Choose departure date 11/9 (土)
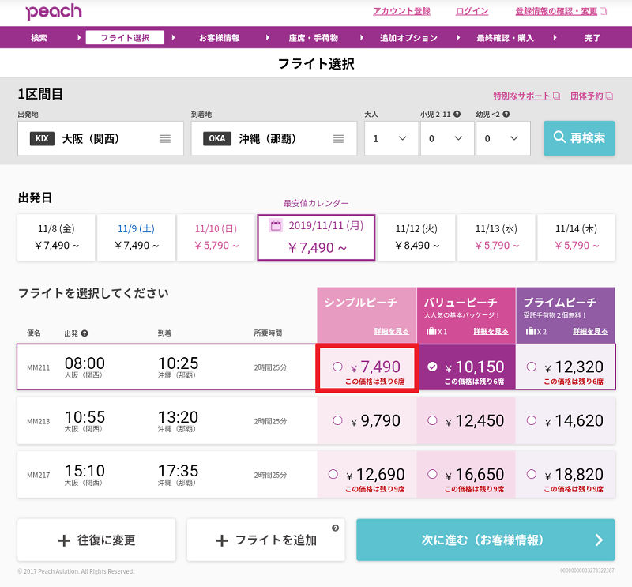The image size is (632, 587). [x=136, y=238]
